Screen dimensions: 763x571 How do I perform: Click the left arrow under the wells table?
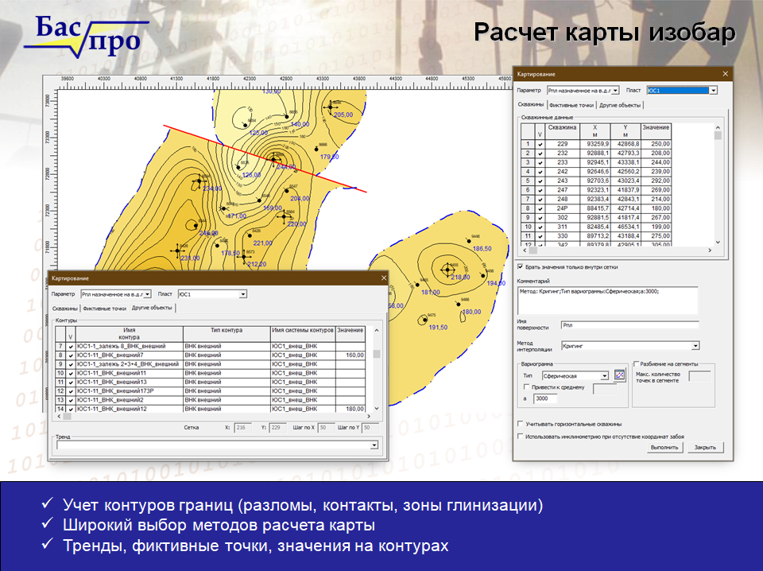pos(525,251)
